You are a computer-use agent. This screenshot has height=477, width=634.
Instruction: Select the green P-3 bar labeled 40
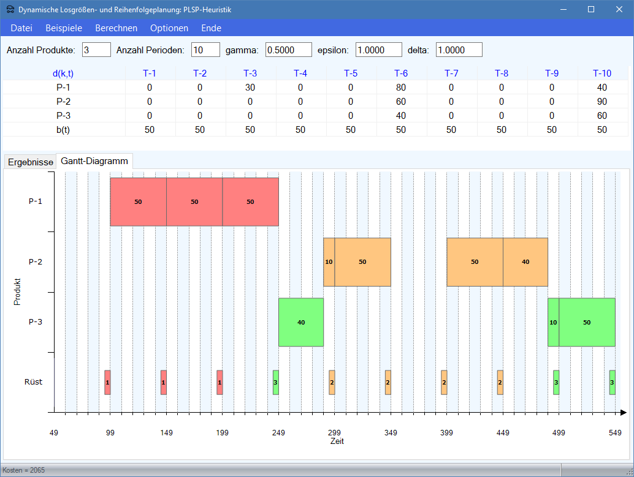pos(300,322)
